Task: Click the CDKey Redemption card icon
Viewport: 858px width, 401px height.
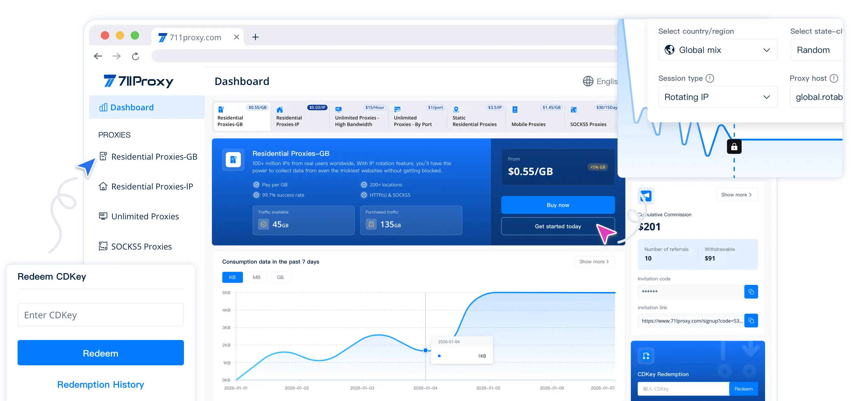Action: [x=646, y=356]
